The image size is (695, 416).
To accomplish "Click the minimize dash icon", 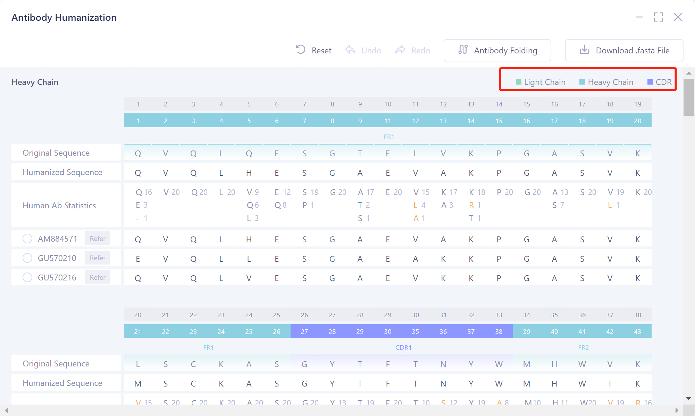I will 639,17.
